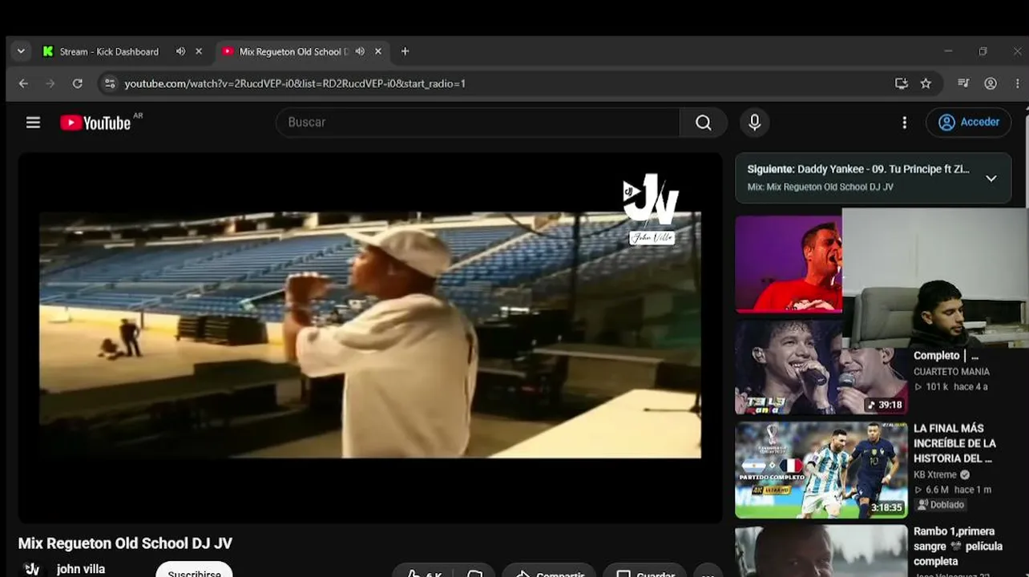Open the browser media controls

click(x=964, y=83)
